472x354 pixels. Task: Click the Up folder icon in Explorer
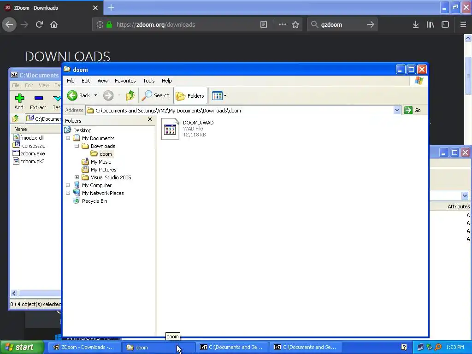click(x=130, y=95)
